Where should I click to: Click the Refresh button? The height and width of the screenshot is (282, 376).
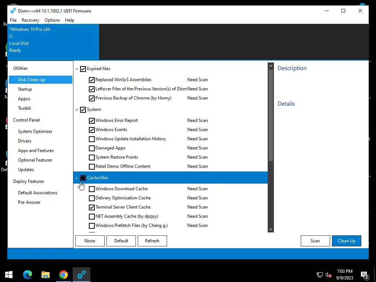pyautogui.click(x=152, y=241)
